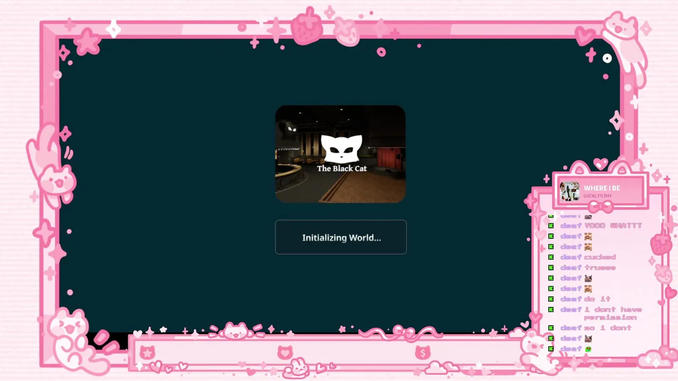Click username 'deaf' on the 'cucked' line
Viewport: 678px width, 381px height.
pos(571,257)
